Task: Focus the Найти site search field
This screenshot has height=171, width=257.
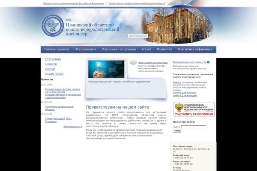Action: [194, 127]
